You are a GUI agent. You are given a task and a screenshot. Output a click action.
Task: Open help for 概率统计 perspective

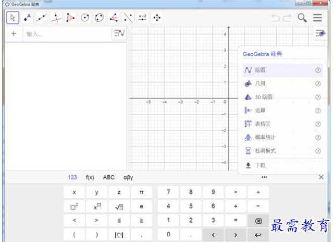(318, 138)
